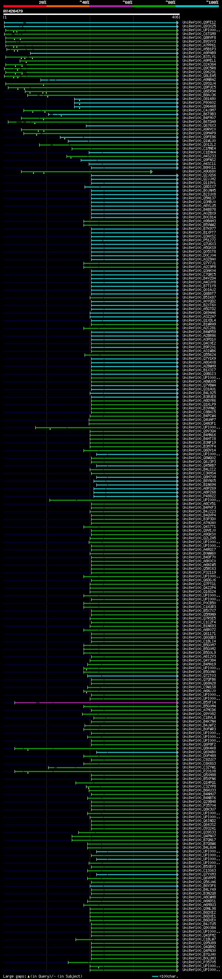The height and width of the screenshot is (979, 222).
Task: Click the yellow gap marker in the Large gaps legend
Action: click(x=28, y=976)
